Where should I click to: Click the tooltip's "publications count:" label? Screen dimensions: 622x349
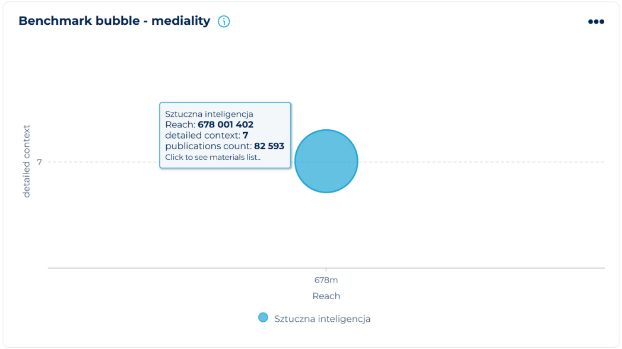208,146
